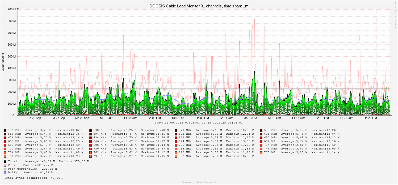Select the 570 MHz channel swatch
398x185 pixels.
tap(176, 130)
